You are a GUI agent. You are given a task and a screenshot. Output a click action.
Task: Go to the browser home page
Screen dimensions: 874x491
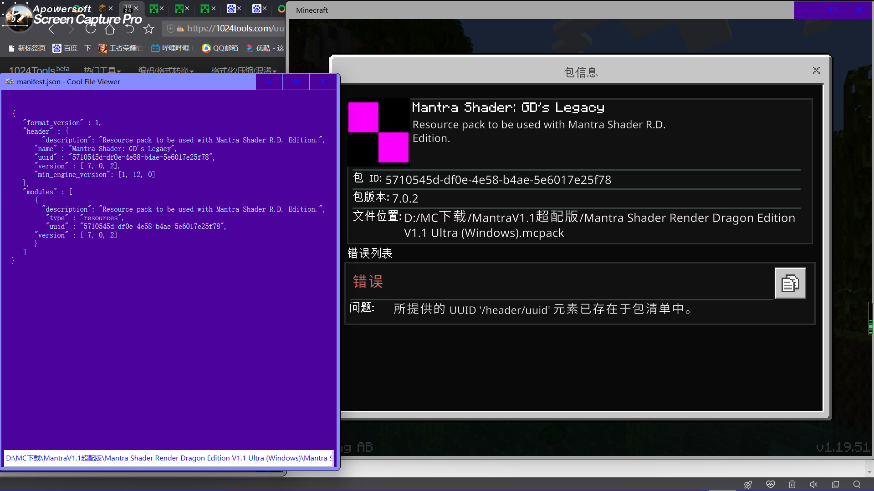(110, 29)
